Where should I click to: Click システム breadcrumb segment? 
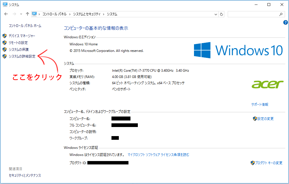[x=112, y=14]
